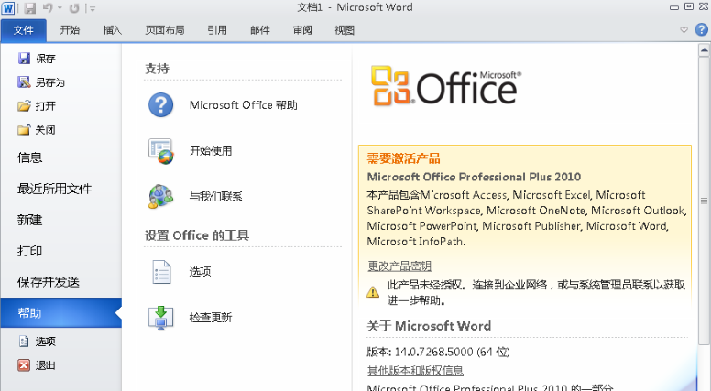The height and width of the screenshot is (391, 711).
Task: Switch to the 邮件 ribbon tab
Action: pyautogui.click(x=260, y=30)
